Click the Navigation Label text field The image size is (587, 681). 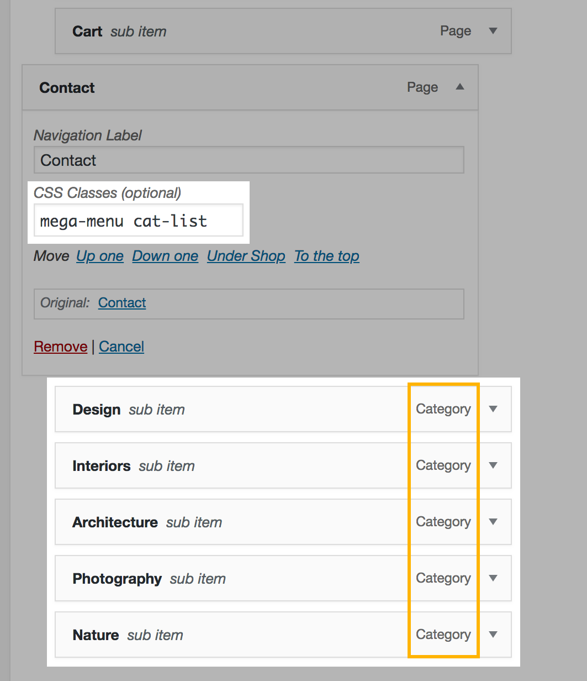tap(248, 160)
